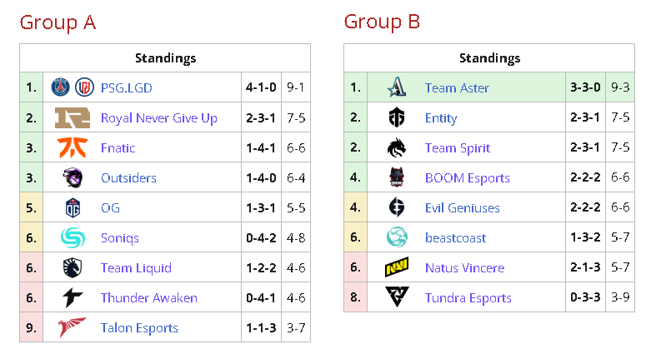Go to the Evil Geniuses page
The height and width of the screenshot is (359, 651).
pos(462,207)
